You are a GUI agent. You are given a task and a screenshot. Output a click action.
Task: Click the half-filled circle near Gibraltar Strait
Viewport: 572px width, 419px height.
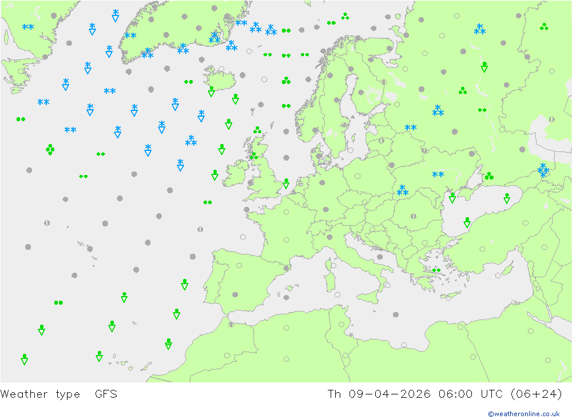tap(231, 324)
